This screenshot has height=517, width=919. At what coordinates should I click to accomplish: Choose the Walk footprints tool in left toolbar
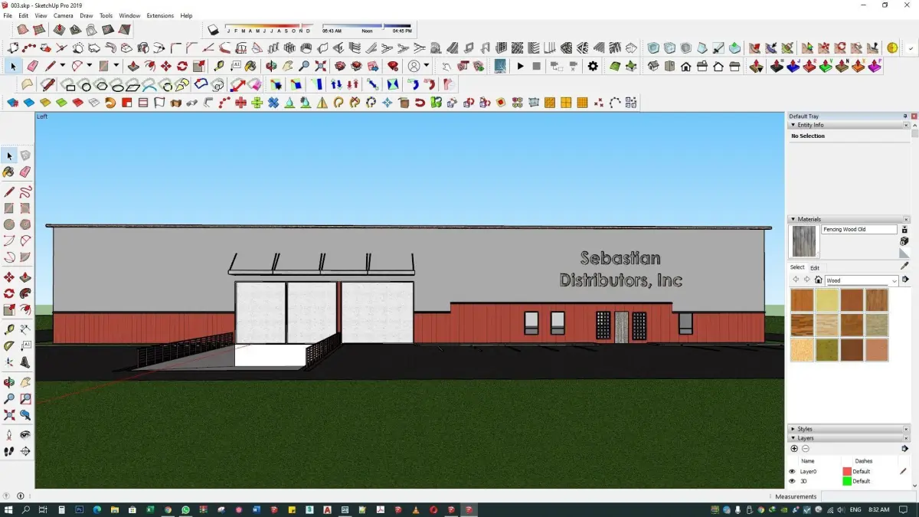[9, 452]
